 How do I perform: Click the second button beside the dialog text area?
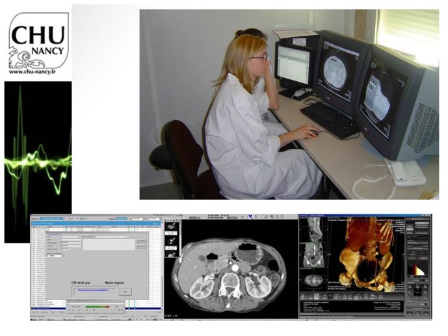click(141, 246)
